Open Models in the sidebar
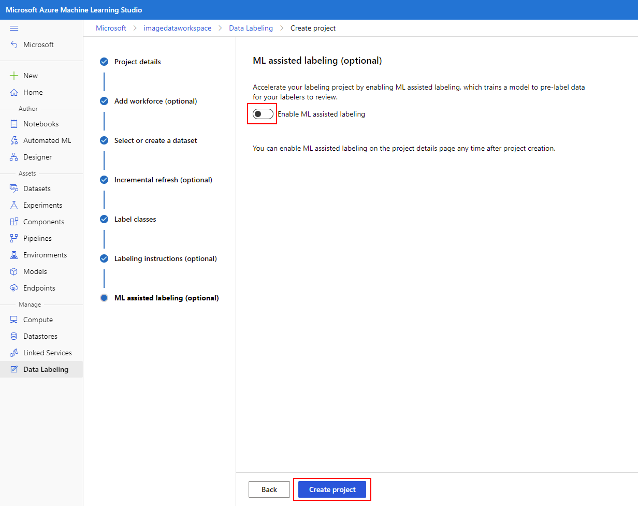The height and width of the screenshot is (506, 638). [41, 271]
